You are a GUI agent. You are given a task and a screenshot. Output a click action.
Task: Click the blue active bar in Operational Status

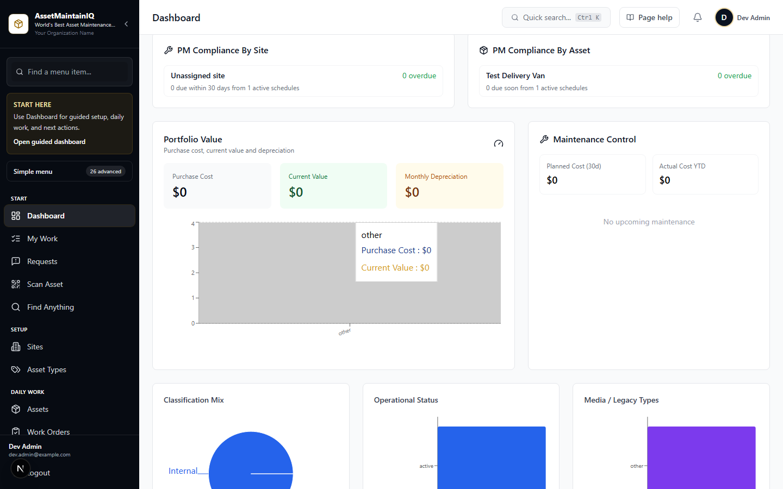(x=492, y=457)
